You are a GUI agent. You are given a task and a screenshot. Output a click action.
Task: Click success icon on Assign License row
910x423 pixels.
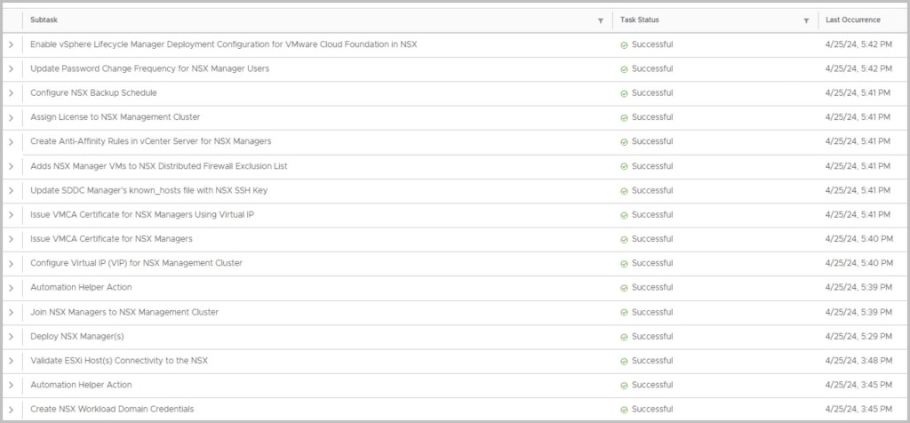624,117
